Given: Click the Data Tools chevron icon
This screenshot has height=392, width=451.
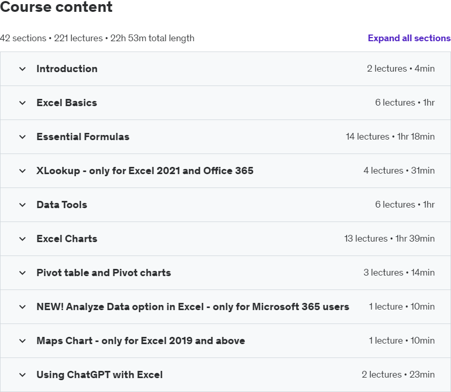Looking at the screenshot, I should [x=22, y=204].
